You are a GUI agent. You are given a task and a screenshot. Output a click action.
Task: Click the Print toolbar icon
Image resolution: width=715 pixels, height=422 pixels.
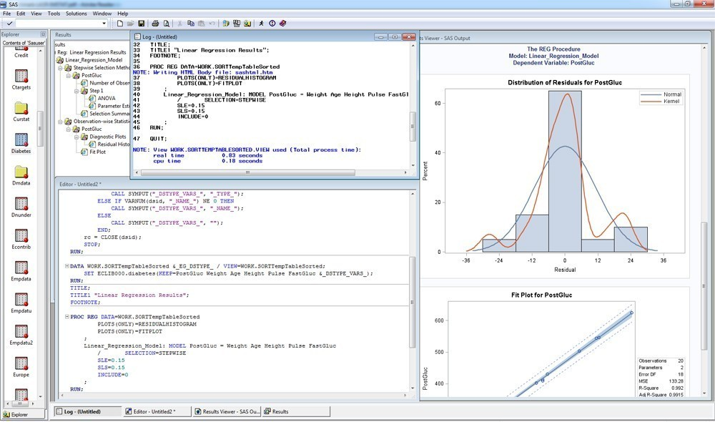[155, 24]
